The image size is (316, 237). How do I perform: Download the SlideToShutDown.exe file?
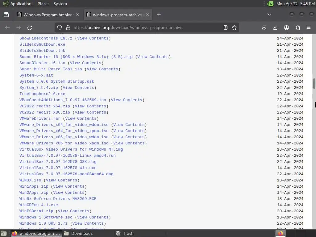pos(42,44)
